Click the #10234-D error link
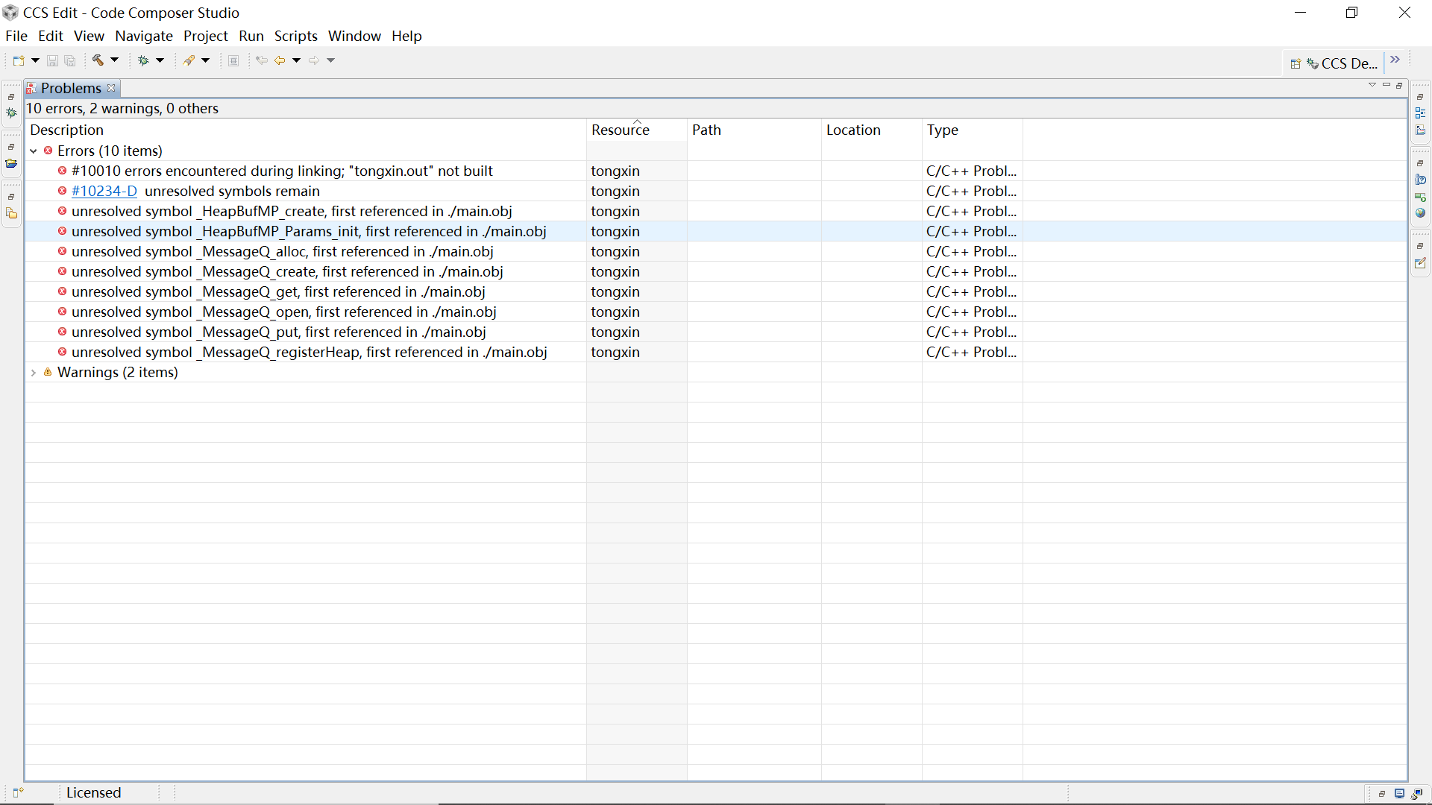Viewport: 1432px width, 805px height. (x=104, y=192)
